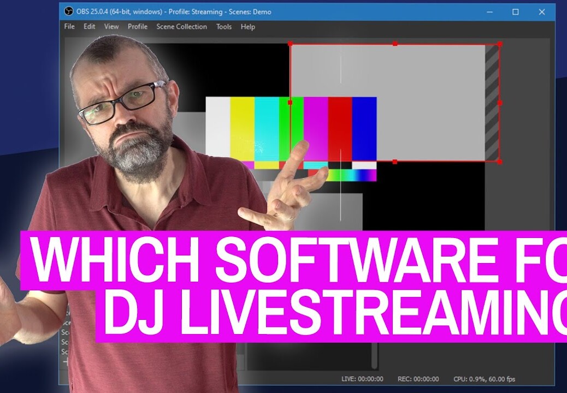Viewport: 567px width, 393px height.
Task: Open the File menu
Action: click(69, 26)
